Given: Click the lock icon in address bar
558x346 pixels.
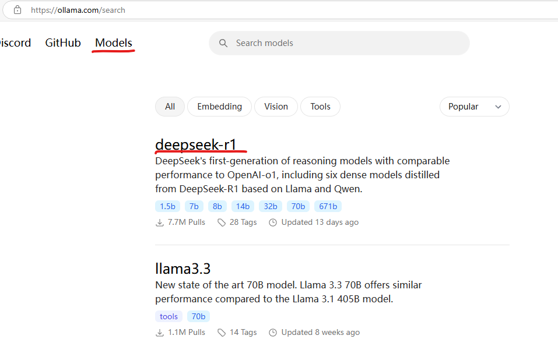Looking at the screenshot, I should (17, 10).
